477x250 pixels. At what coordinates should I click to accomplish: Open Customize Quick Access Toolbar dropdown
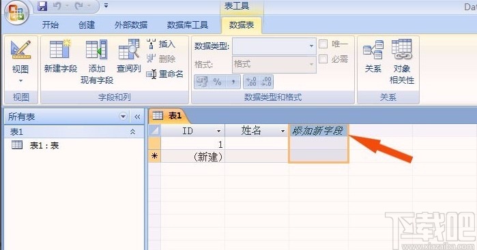[106, 5]
